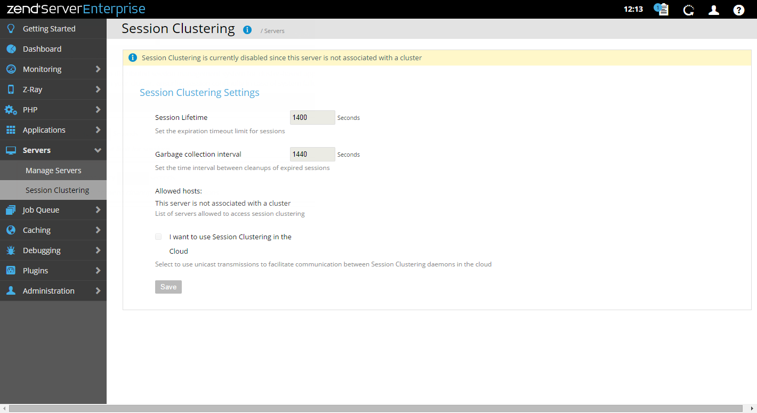Click the Dashboard pie chart icon
The height and width of the screenshot is (413, 757).
click(x=11, y=49)
